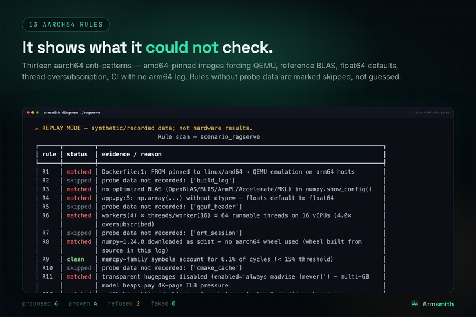Screen dimensions: 476x317
Task: Click the 'evidence / reason' column header
Action: pyautogui.click(x=132, y=154)
